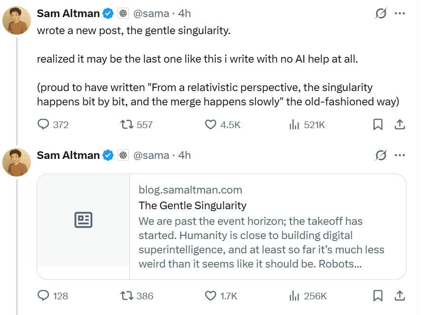Bookmark the blog link tweet
The image size is (425, 315).
[x=378, y=296]
